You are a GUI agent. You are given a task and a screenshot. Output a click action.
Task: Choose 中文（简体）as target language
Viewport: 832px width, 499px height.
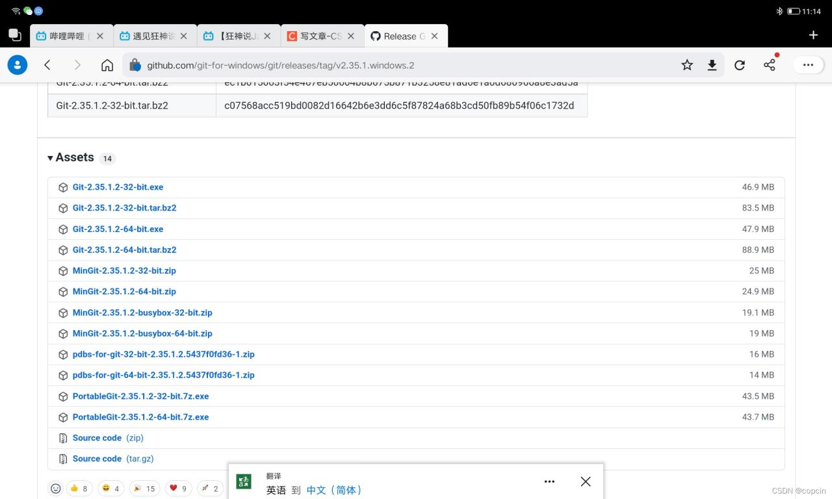334,490
